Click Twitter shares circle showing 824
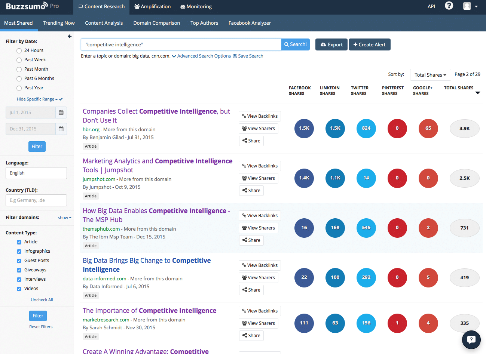The image size is (486, 354). 366,128
